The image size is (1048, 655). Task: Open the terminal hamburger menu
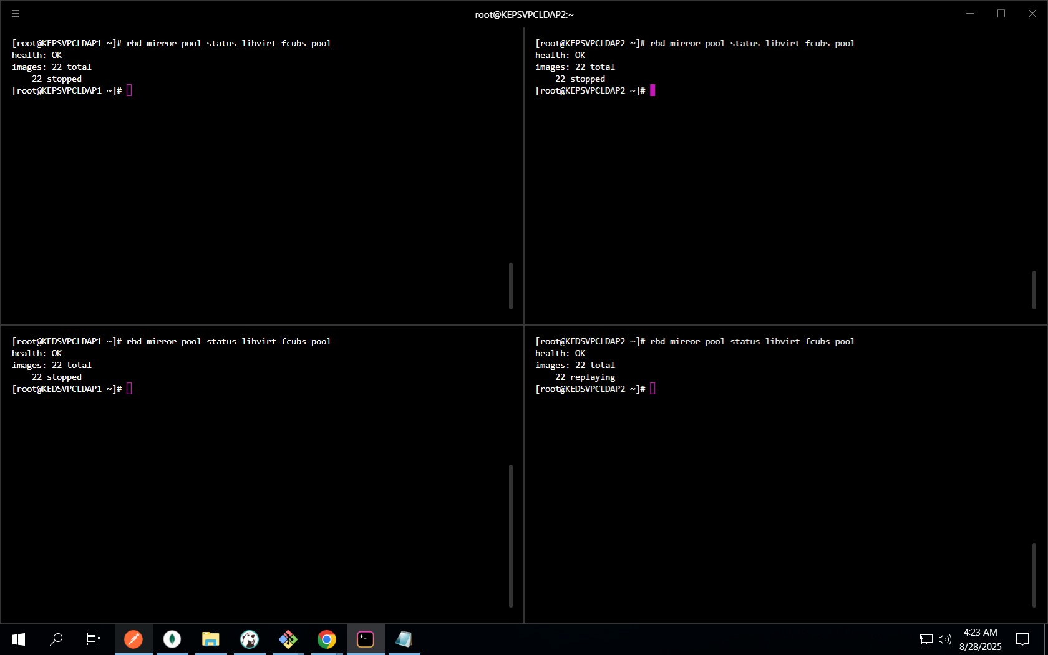point(16,13)
